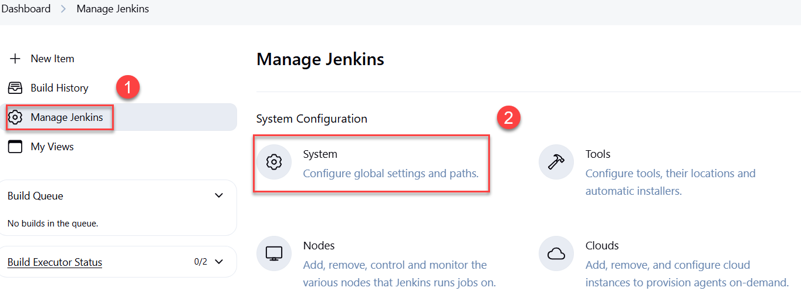Screen dimensions: 801x301
Task: Click the plus icon beside New Item
Action: click(x=15, y=59)
